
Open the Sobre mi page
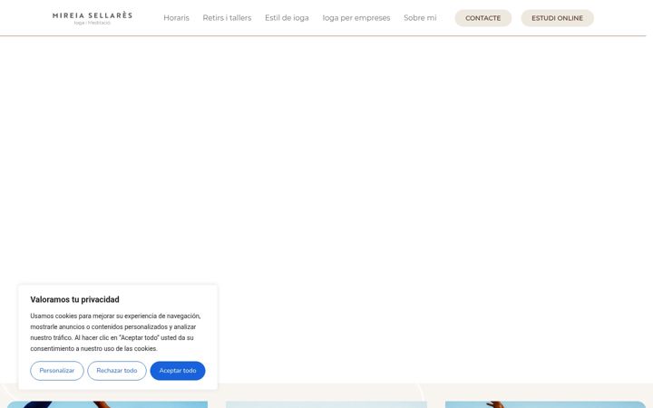[x=420, y=18]
